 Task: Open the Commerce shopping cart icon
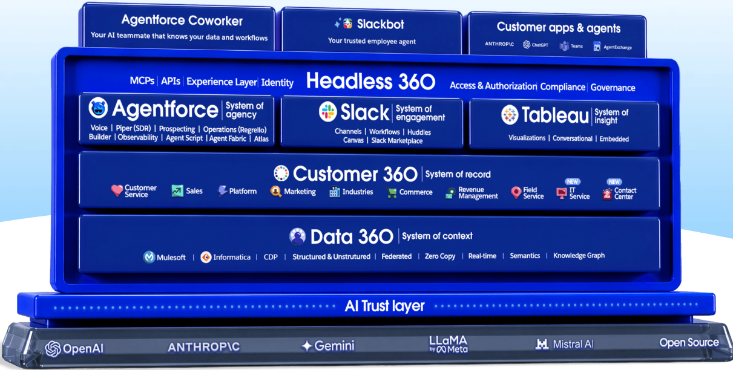(392, 192)
